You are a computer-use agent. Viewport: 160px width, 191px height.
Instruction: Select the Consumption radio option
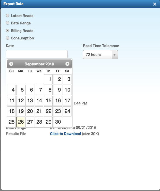[8, 38]
